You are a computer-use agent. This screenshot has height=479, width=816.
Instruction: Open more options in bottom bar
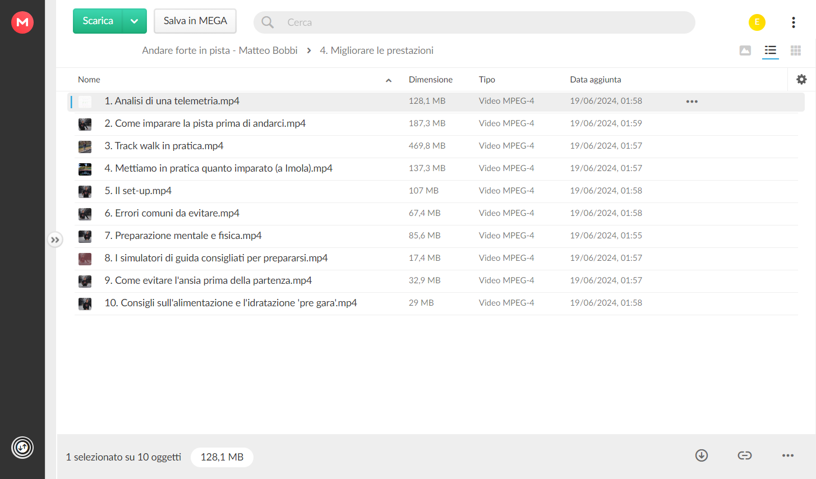click(x=788, y=455)
